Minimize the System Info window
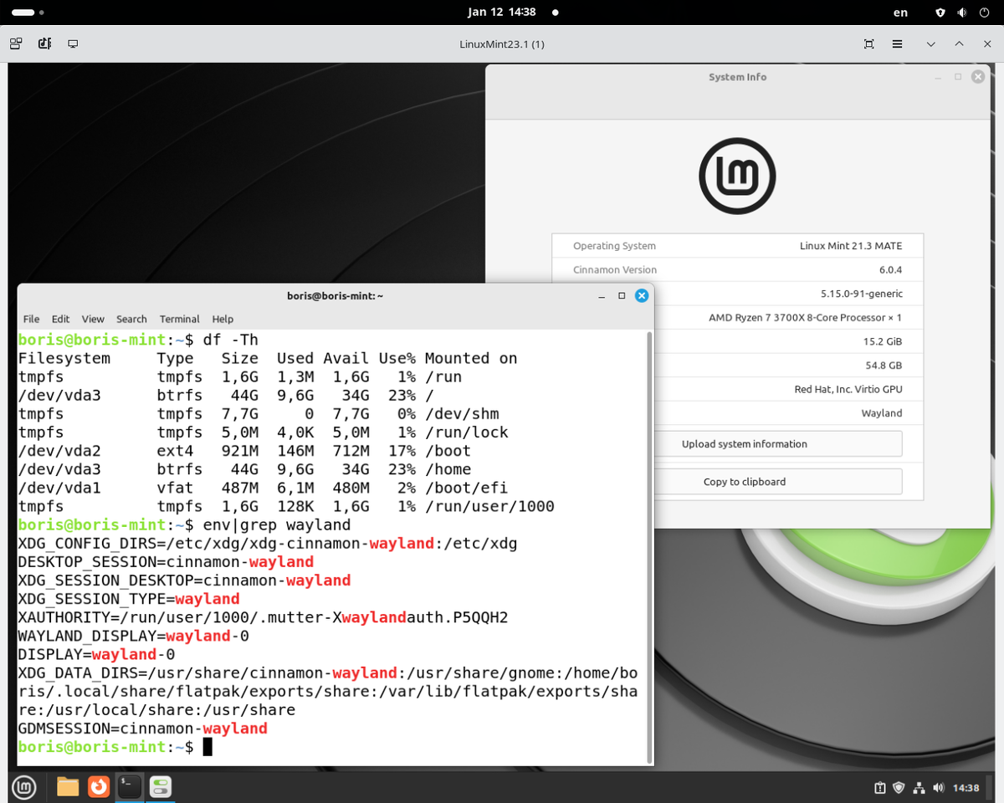Screen dimensions: 1004x803 (938, 77)
